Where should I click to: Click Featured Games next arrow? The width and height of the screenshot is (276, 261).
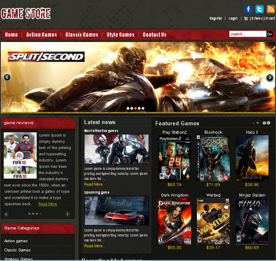point(269,123)
